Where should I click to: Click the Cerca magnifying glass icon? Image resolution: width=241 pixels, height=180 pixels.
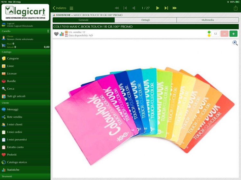click(4, 88)
